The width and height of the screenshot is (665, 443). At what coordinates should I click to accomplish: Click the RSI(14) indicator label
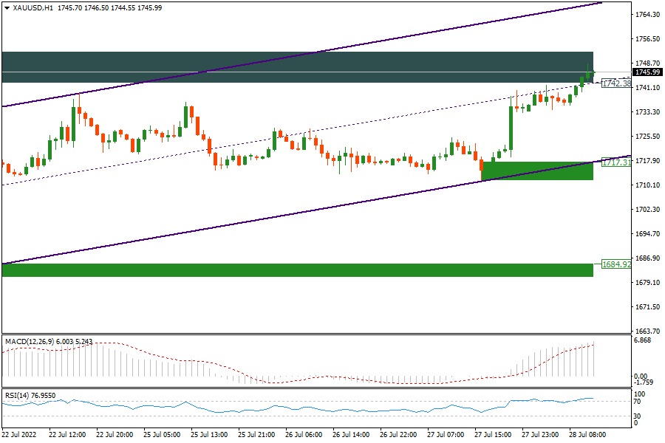(18, 395)
